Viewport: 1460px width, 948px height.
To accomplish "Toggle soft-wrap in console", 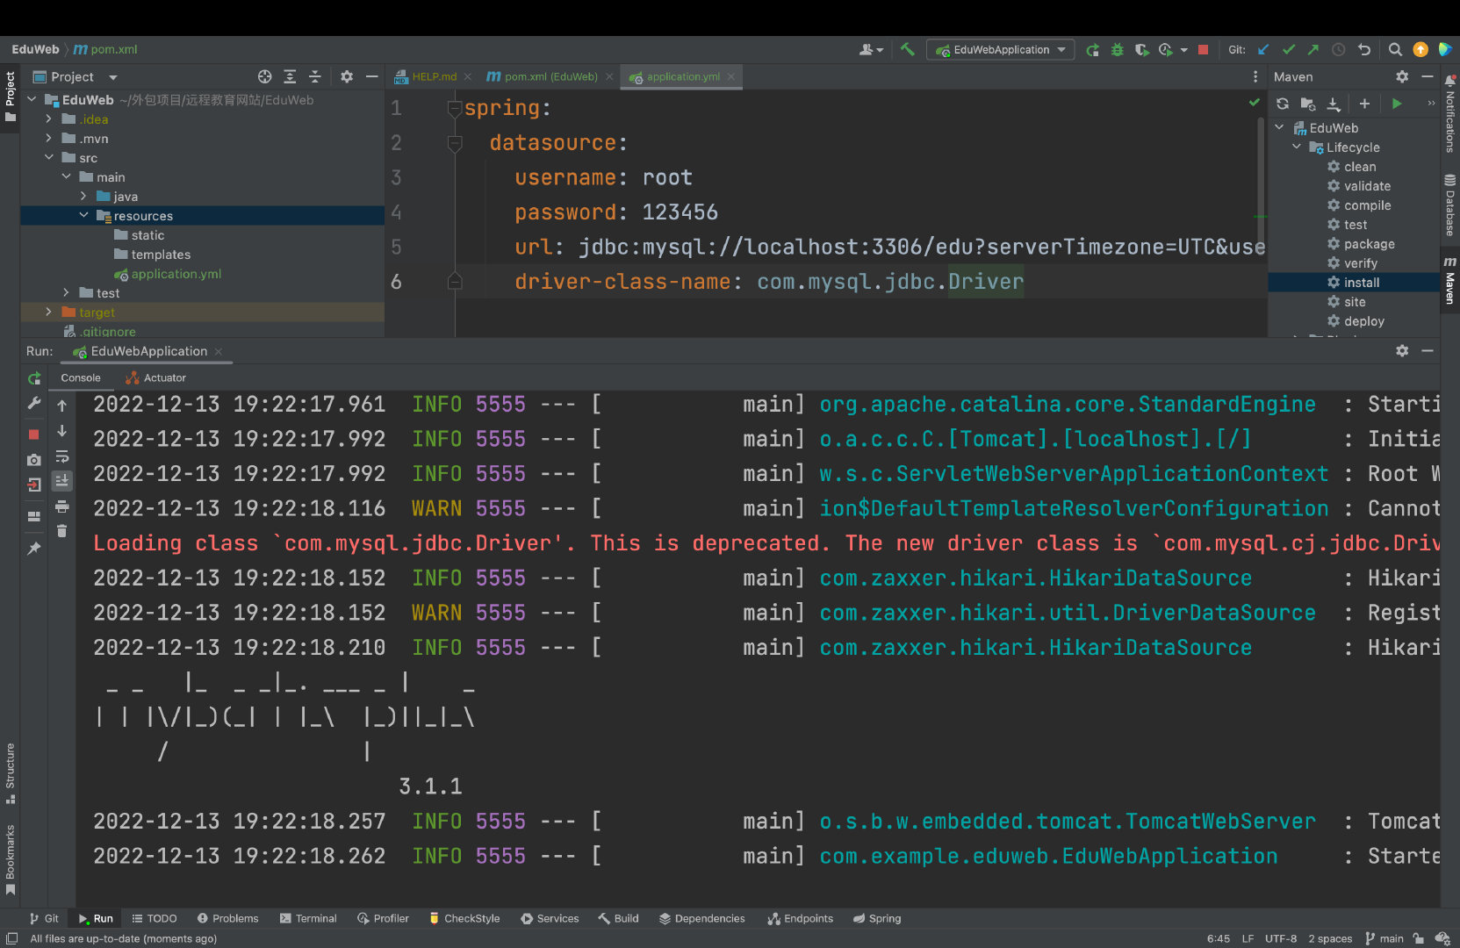I will (62, 456).
